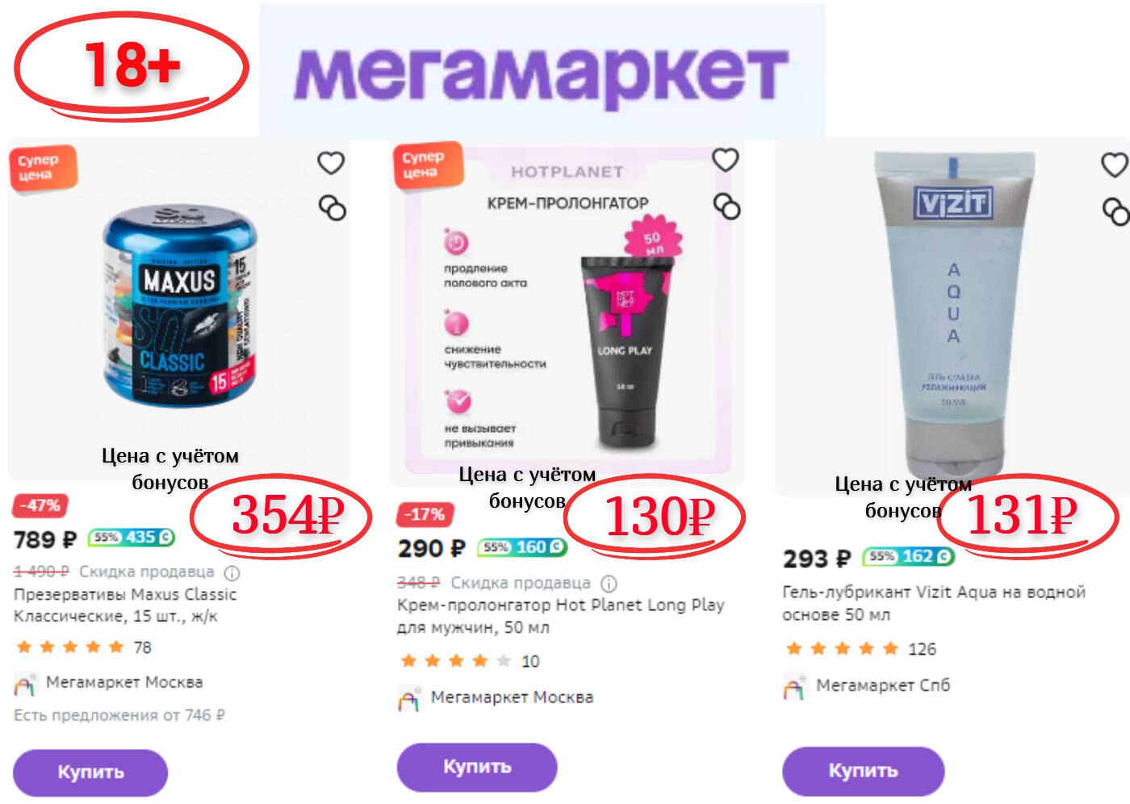Open seller discount info icon under 348 ₽
Screen dimensions: 1130x804
609,583
